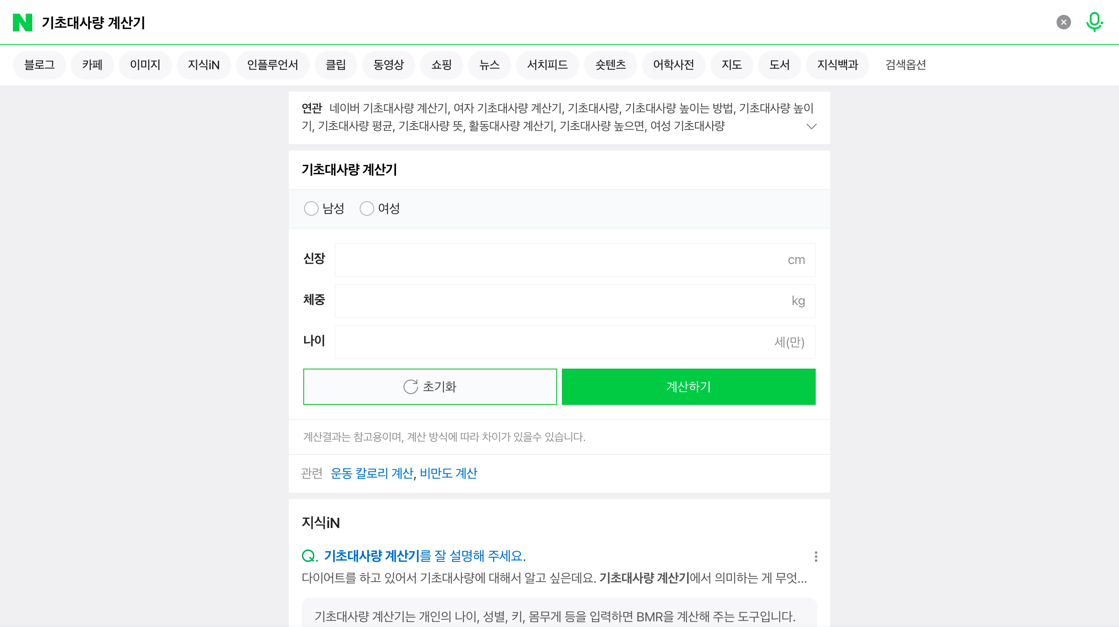Select the 여성 radio button
Viewport: 1119px width, 627px height.
point(367,209)
